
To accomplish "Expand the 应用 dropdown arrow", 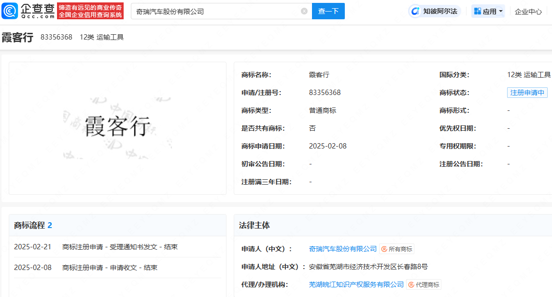I will 501,11.
